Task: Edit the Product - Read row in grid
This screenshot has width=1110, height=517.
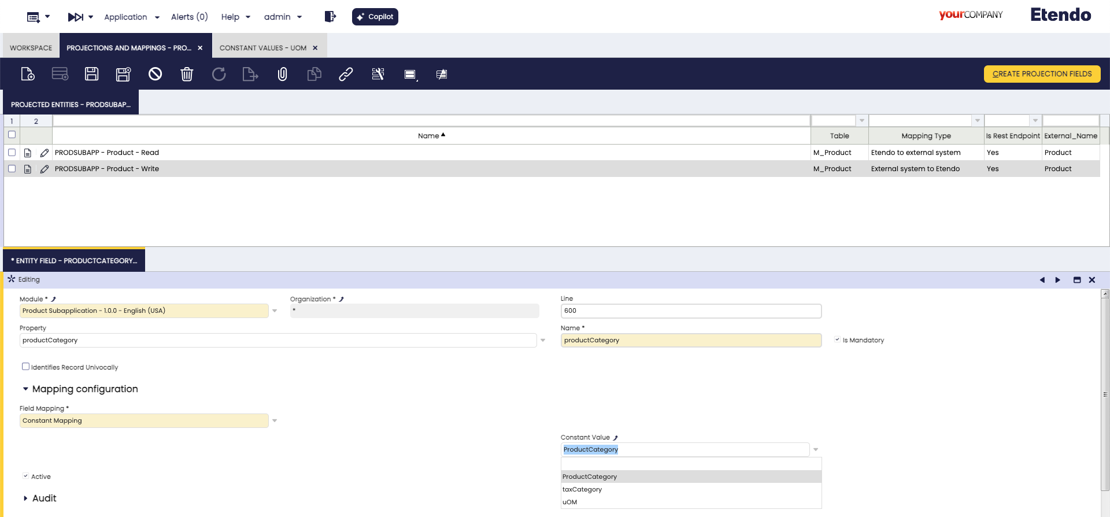Action: (45, 153)
